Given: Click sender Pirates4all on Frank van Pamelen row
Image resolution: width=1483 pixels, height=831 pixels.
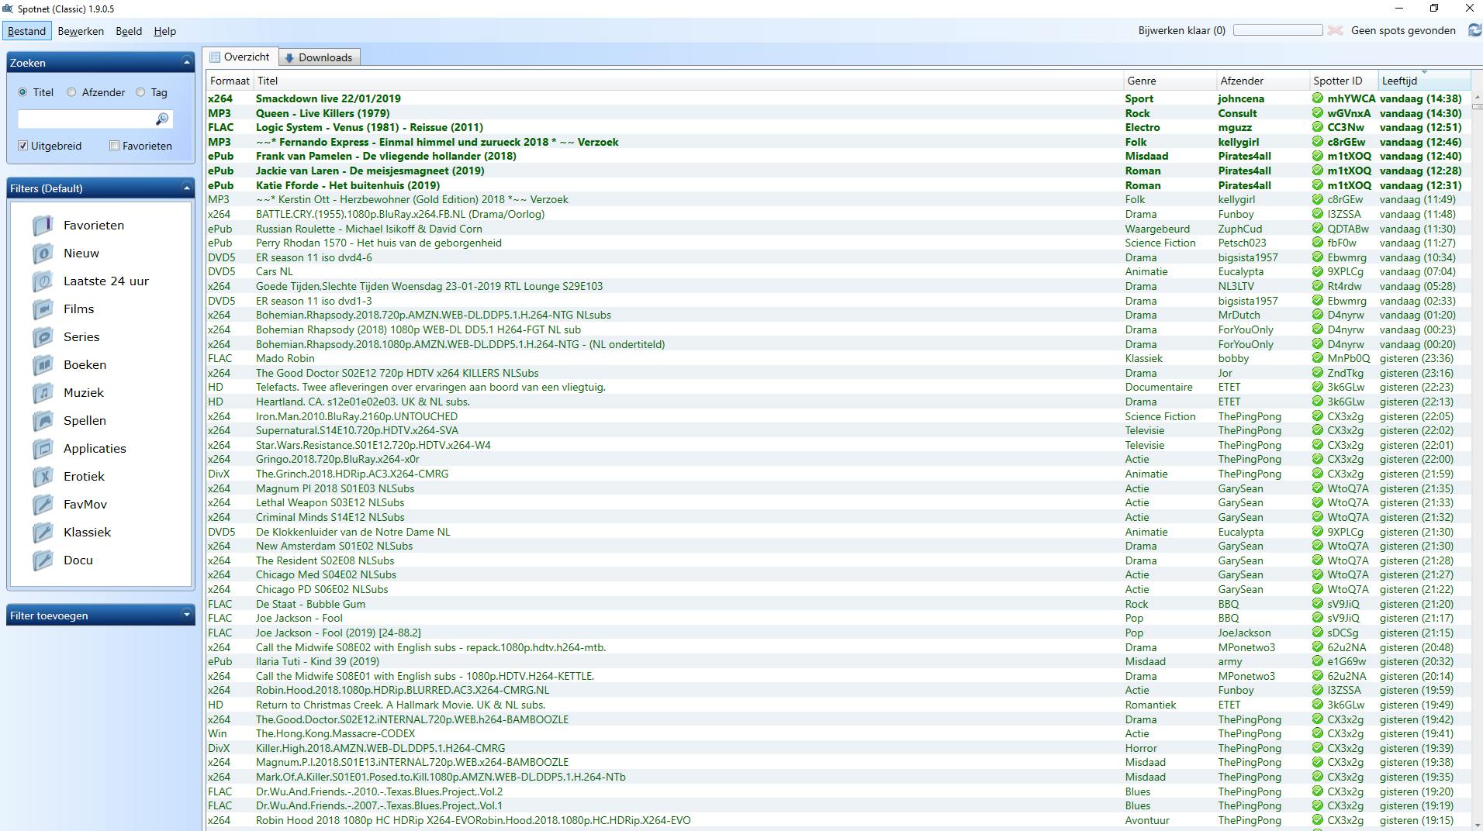Looking at the screenshot, I should [x=1244, y=156].
